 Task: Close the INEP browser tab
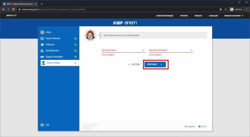pos(36,4)
